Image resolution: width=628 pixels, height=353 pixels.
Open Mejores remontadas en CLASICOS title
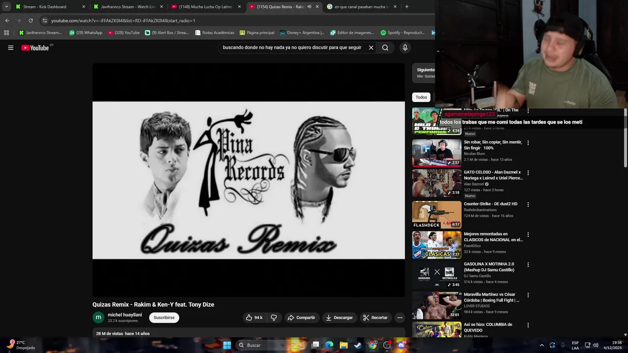pyautogui.click(x=493, y=237)
